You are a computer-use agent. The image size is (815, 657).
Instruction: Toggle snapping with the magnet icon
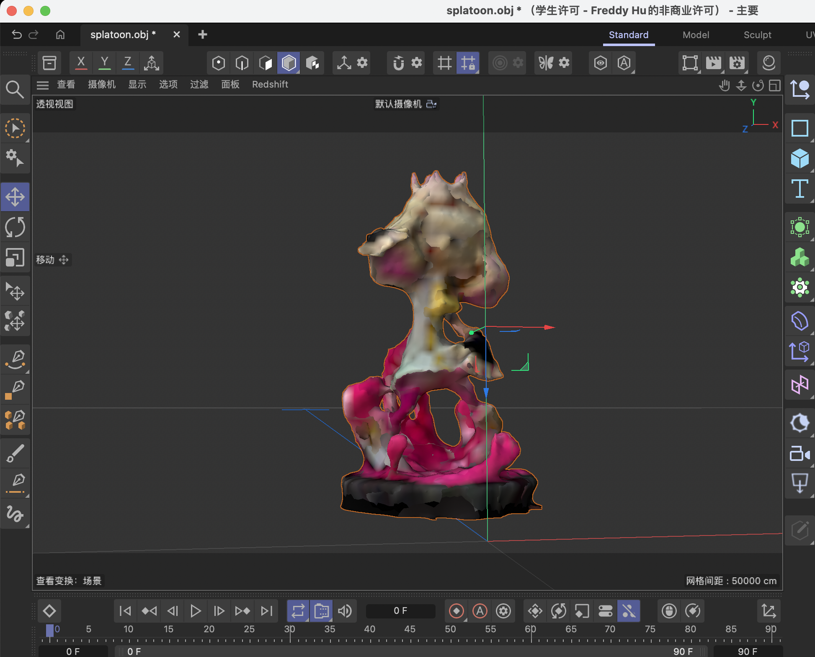[x=398, y=63]
